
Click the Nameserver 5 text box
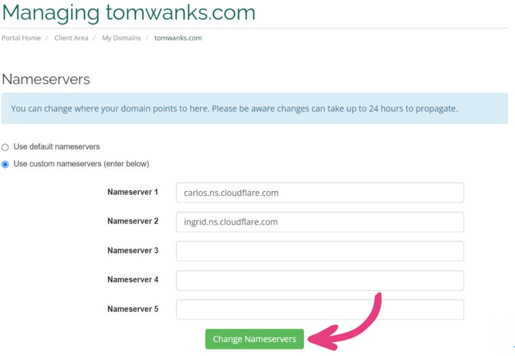tap(319, 309)
